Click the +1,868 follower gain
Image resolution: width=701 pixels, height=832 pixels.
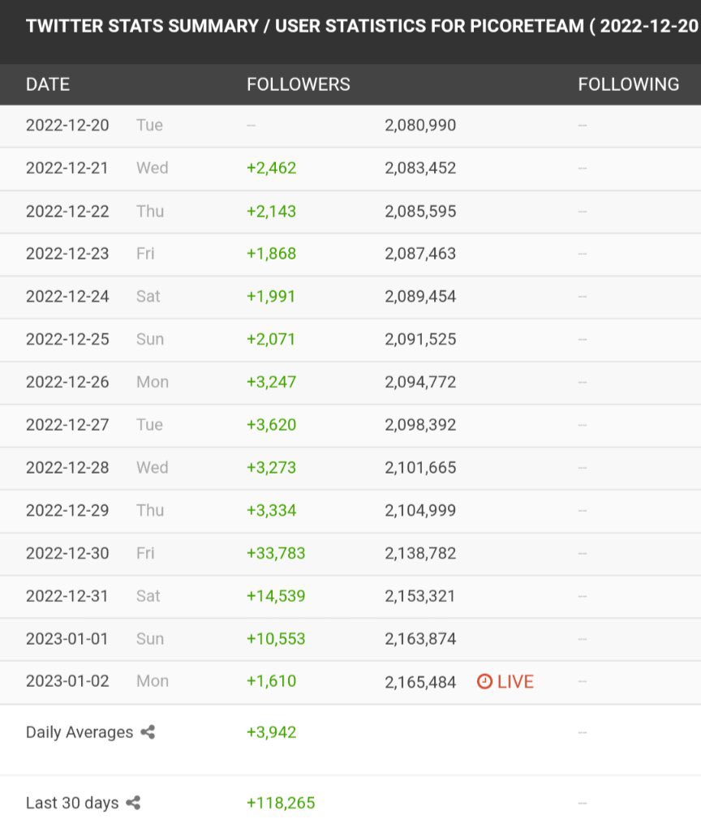pyautogui.click(x=271, y=254)
